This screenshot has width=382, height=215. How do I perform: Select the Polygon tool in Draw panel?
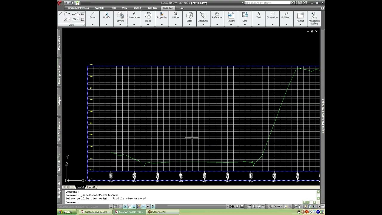tap(78, 14)
